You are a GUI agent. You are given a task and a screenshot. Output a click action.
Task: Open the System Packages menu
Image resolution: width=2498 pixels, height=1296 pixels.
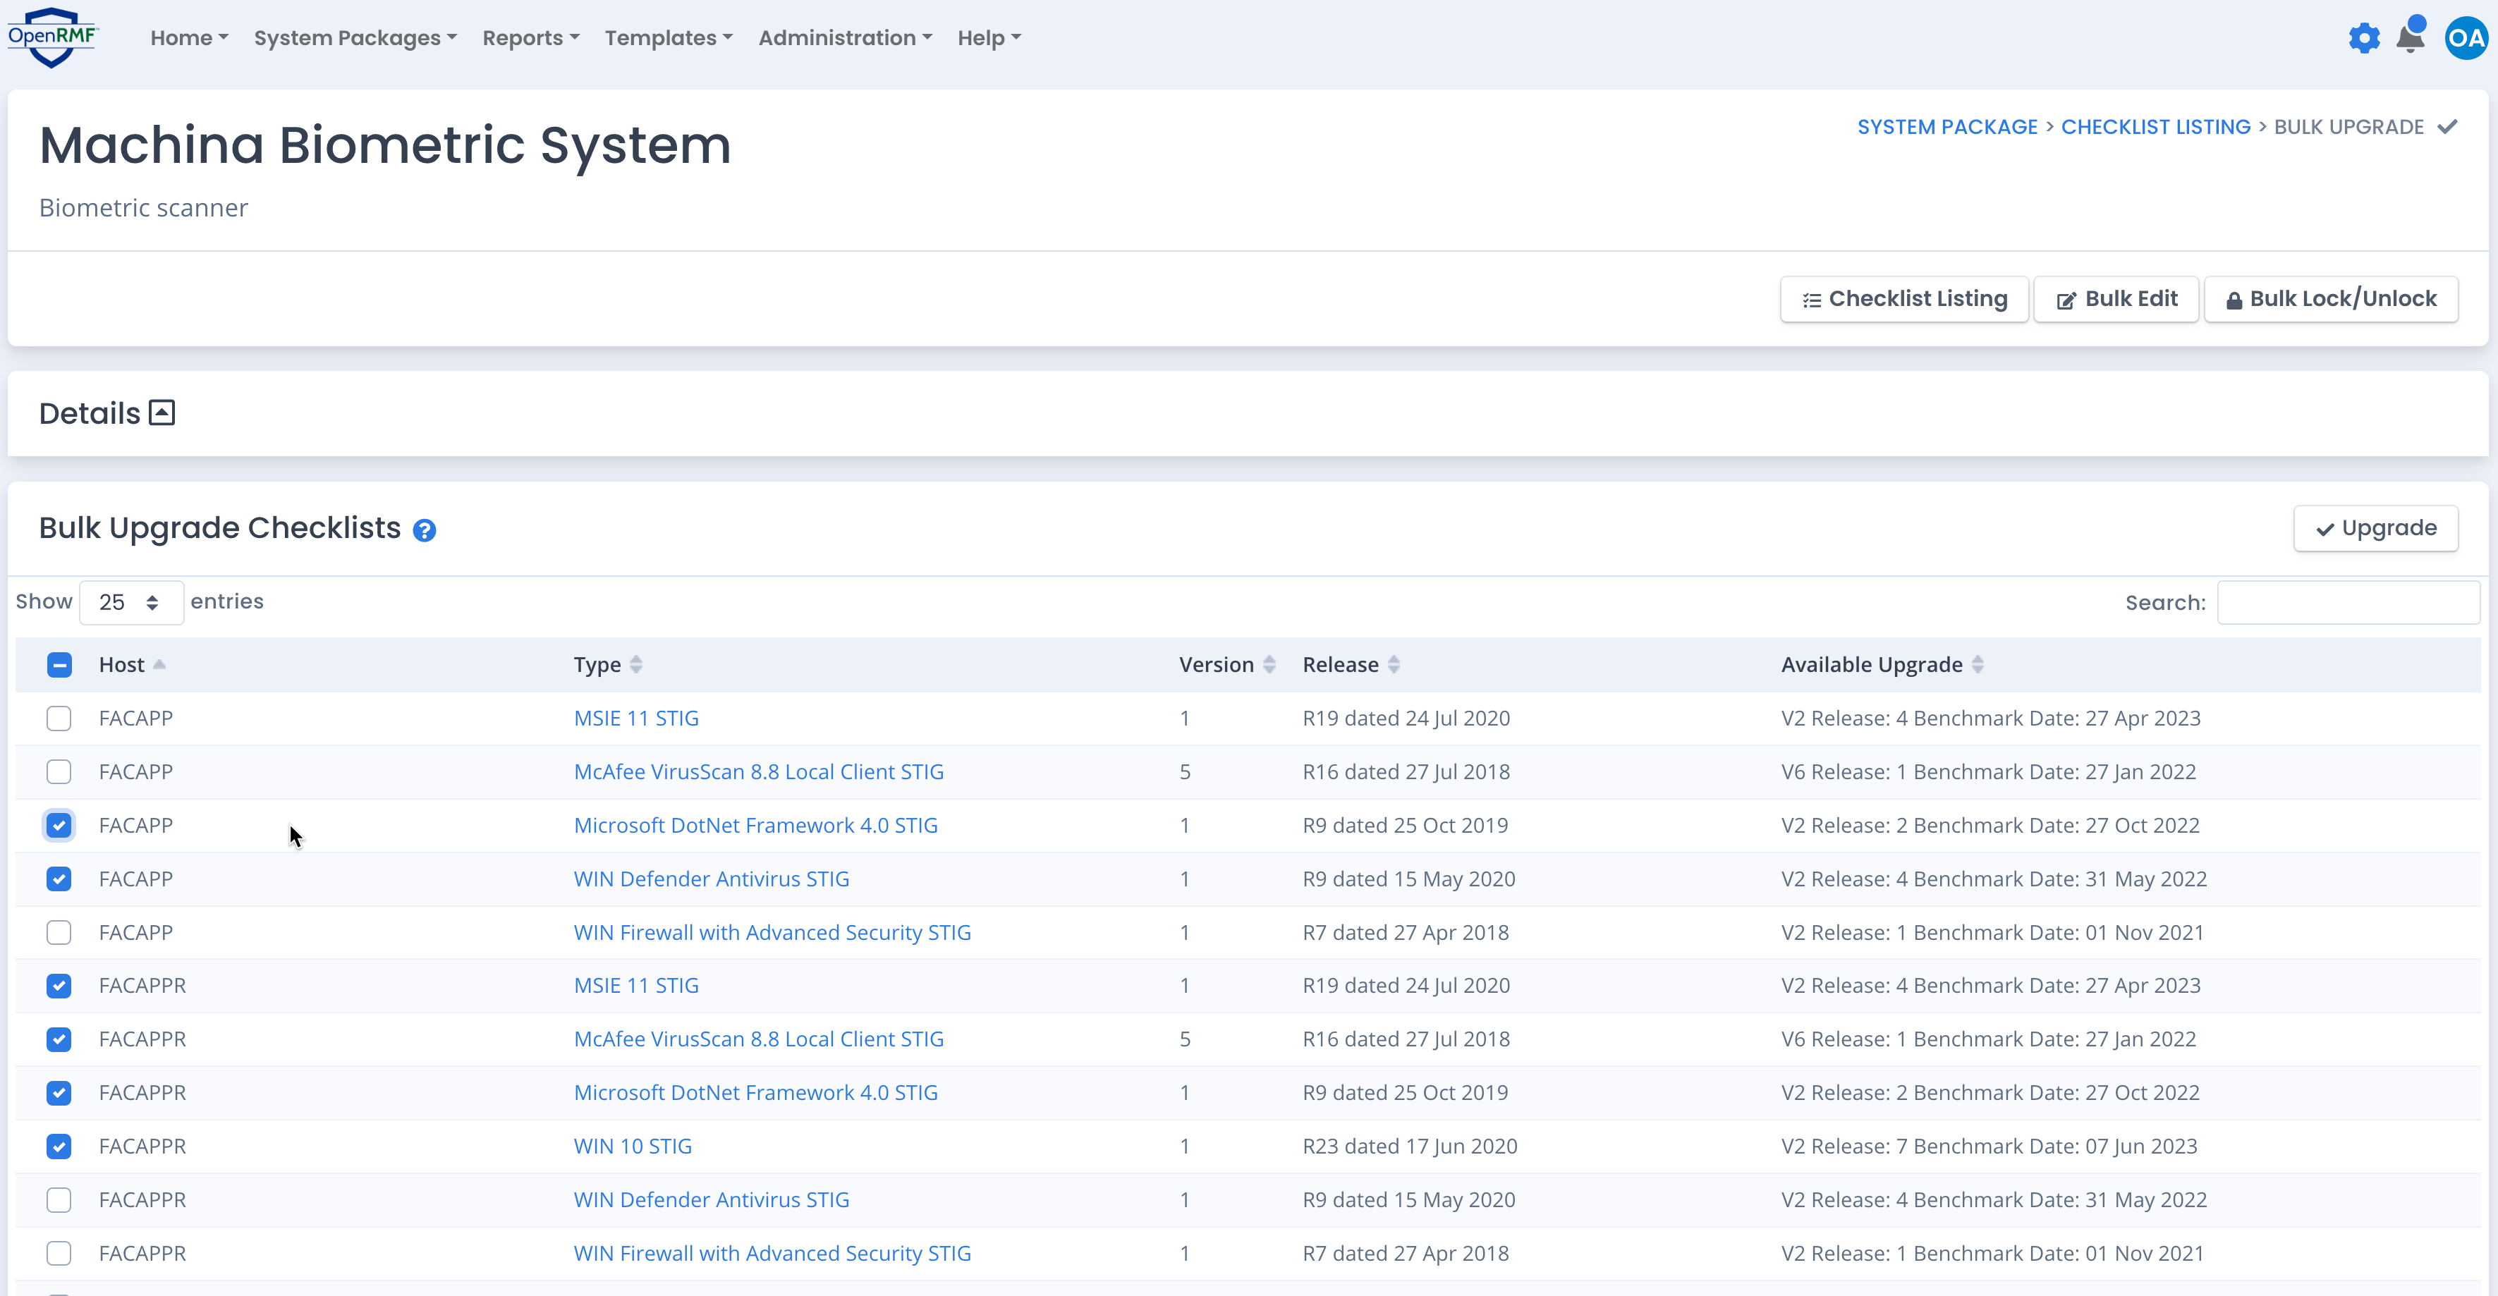[355, 38]
